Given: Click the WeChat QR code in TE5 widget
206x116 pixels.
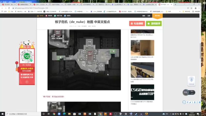Looking at the screenshot, I should pyautogui.click(x=27, y=56).
